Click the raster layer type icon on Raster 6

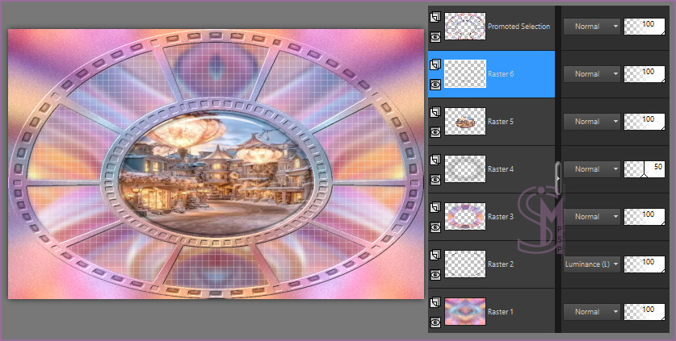[436, 64]
